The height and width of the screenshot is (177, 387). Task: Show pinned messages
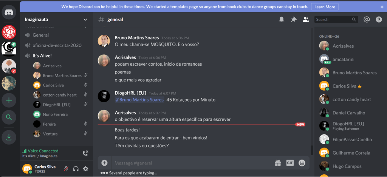click(x=293, y=20)
